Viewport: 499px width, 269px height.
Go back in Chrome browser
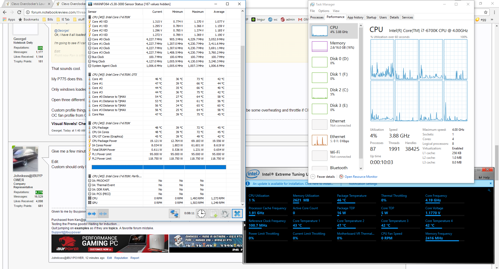click(5, 12)
